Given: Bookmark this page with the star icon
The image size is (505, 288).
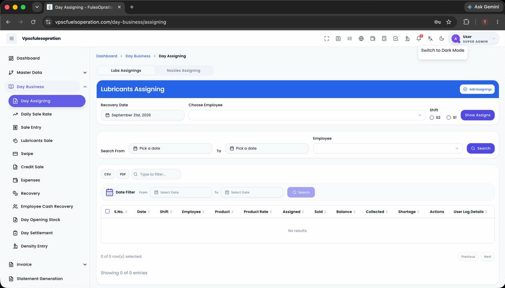Looking at the screenshot, I should pos(449,22).
